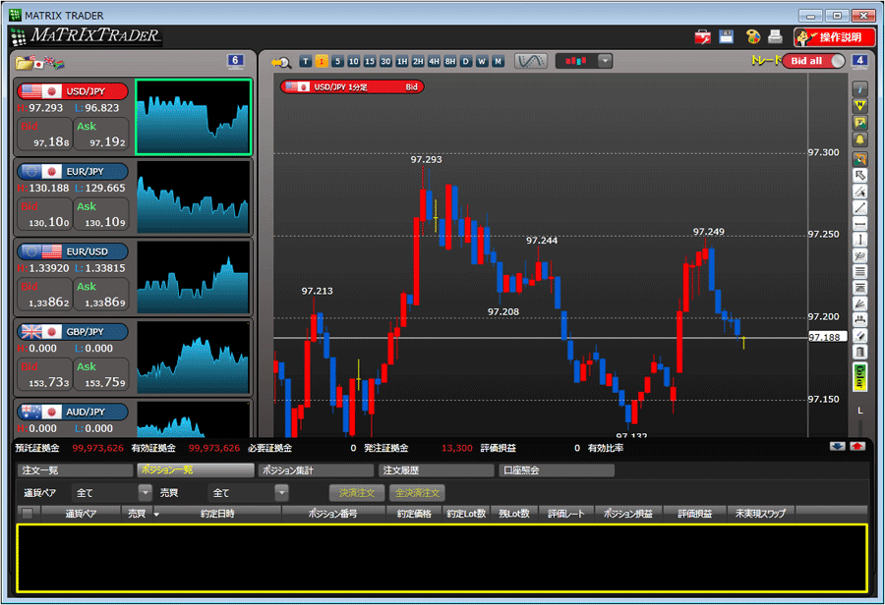Click the rate panel layout number 6 icon
The width and height of the screenshot is (885, 605).
(235, 60)
